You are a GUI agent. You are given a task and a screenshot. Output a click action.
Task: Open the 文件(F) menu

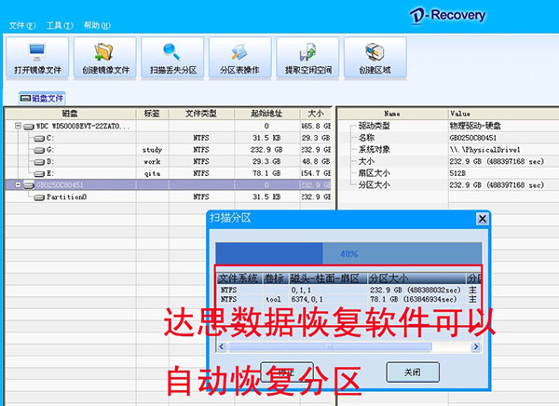pos(22,25)
